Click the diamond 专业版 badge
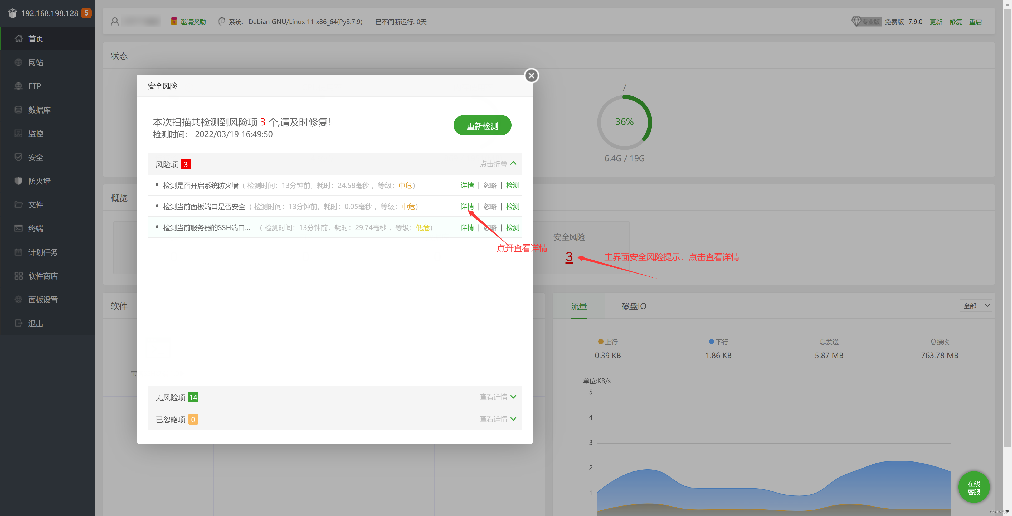Screen dimensions: 1012x516 pos(866,21)
